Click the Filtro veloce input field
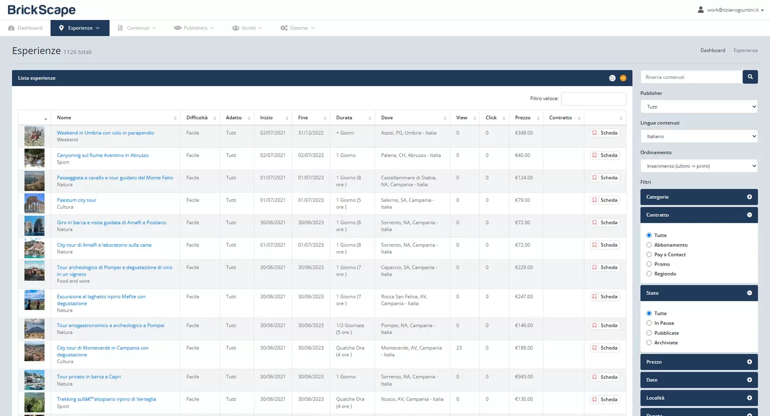770x416 pixels. click(x=593, y=99)
